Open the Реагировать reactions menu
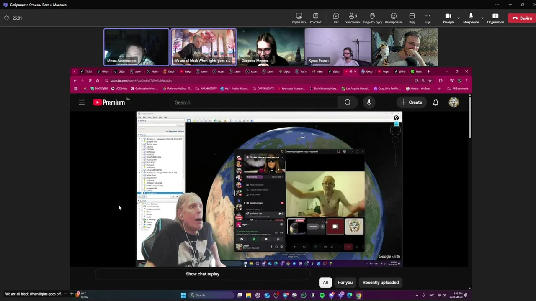Viewport: 536px width, 301px height. 394,18
